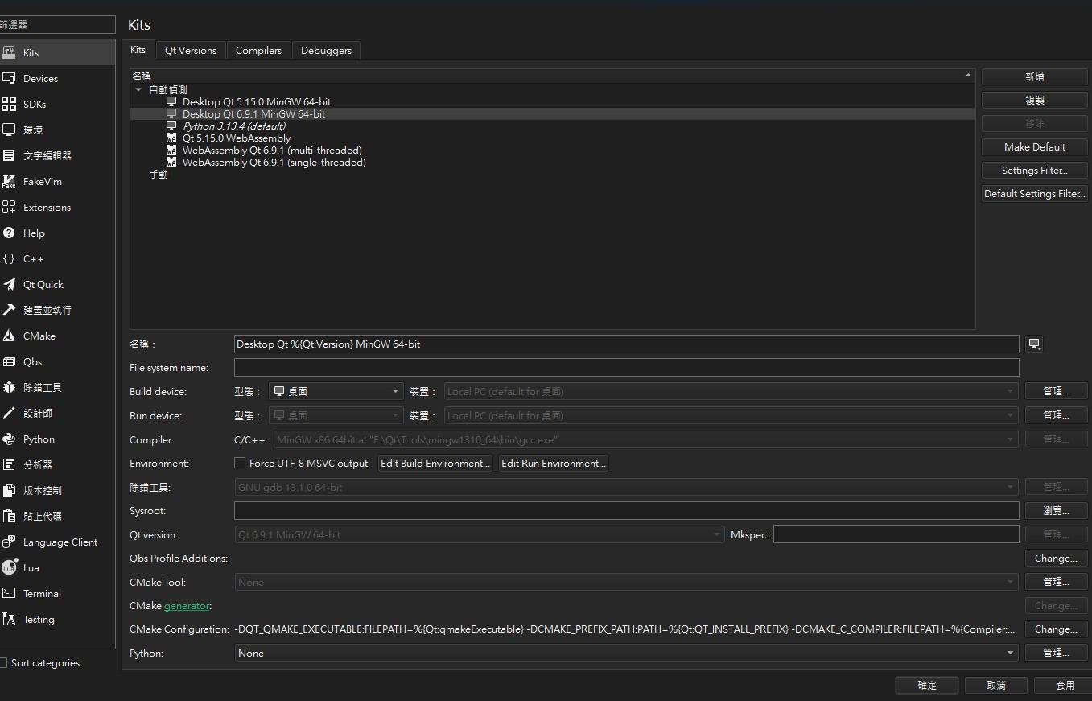
Task: Open the 貼上代碼 settings category
Action: (57, 516)
